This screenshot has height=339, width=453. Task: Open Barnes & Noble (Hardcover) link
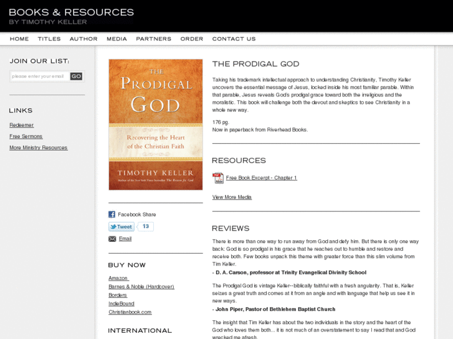click(141, 287)
